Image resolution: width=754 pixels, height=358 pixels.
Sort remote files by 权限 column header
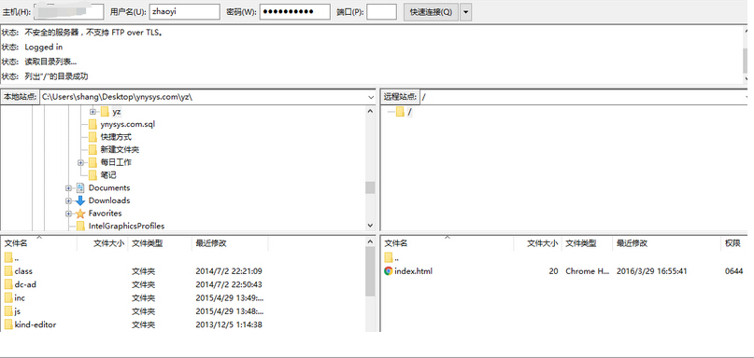(x=733, y=243)
